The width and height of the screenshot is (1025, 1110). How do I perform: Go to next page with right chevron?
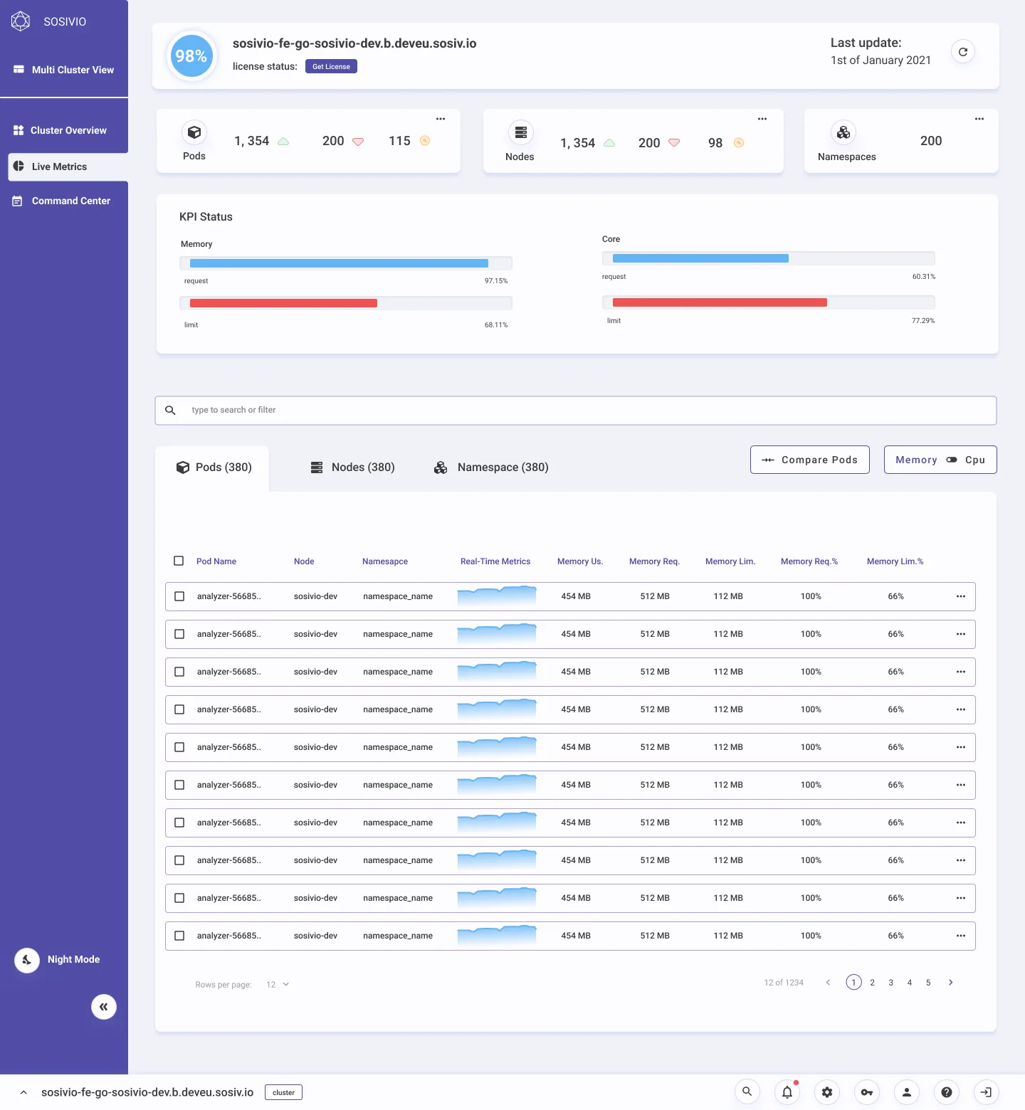950,983
